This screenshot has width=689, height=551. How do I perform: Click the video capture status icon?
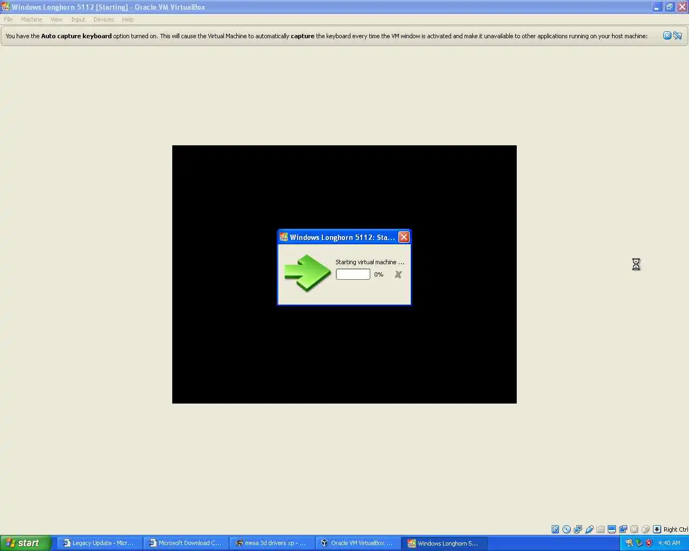[x=623, y=529]
